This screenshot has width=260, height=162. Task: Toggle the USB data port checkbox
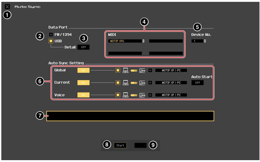pos(51,41)
